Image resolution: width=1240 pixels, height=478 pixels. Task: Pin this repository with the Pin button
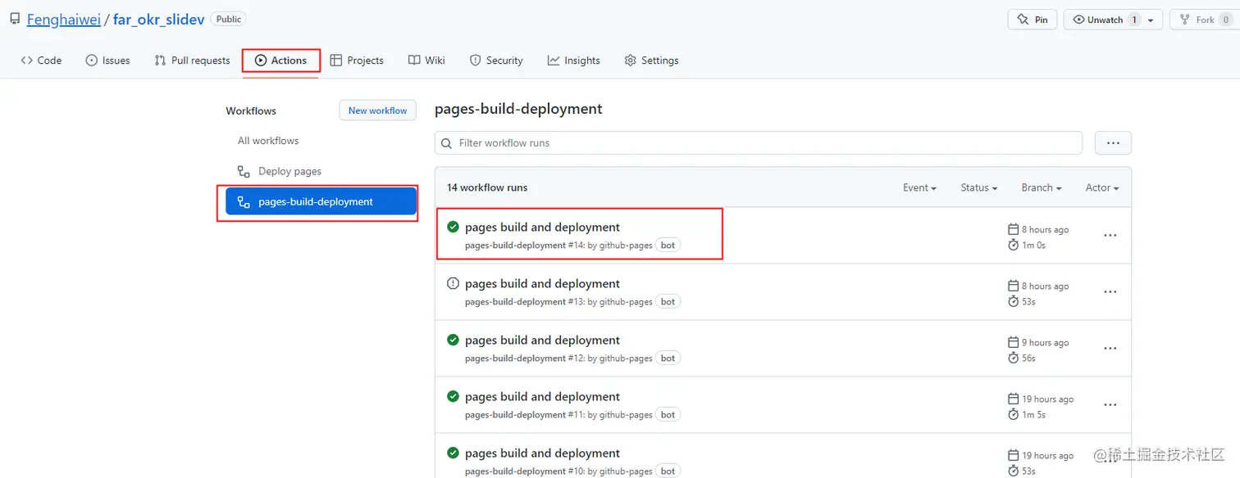click(1032, 20)
